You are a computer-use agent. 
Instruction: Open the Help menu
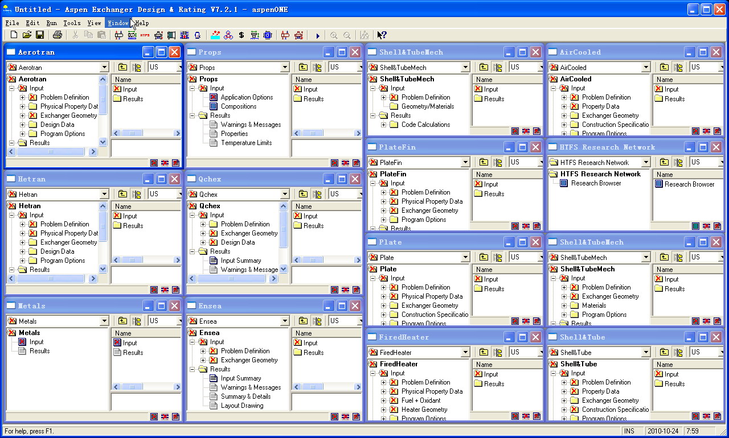coord(142,23)
